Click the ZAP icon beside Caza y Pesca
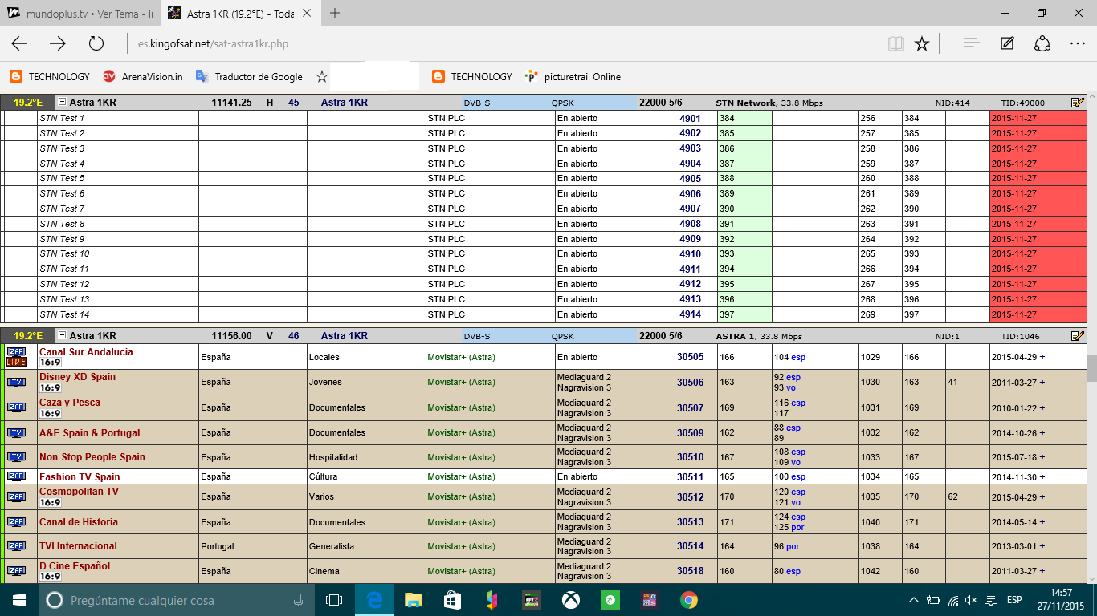Image resolution: width=1097 pixels, height=616 pixels. [16, 407]
